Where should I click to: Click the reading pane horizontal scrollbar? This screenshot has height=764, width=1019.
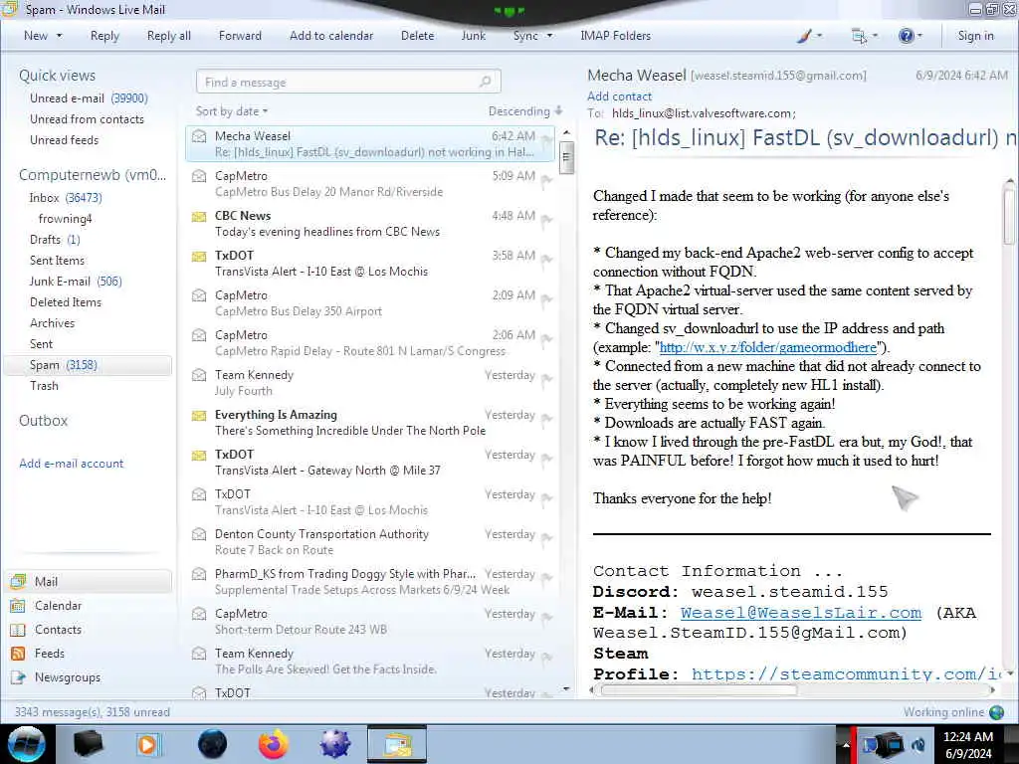click(699, 690)
